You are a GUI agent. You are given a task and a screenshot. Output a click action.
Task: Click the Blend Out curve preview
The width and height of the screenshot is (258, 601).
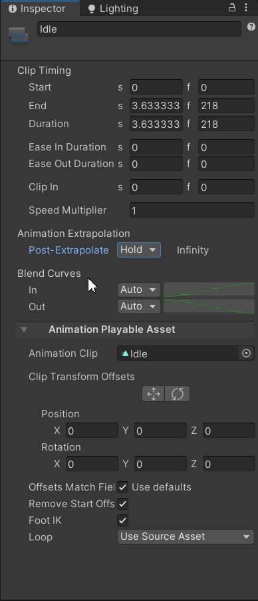(209, 306)
